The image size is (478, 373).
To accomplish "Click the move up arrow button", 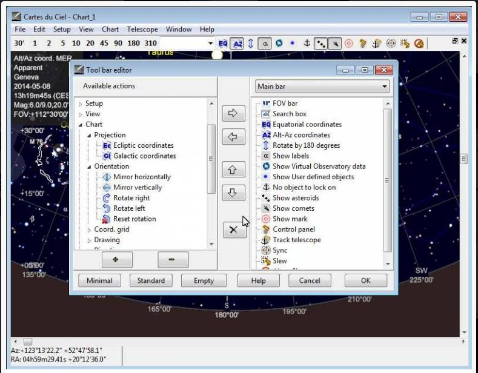I will click(x=233, y=170).
